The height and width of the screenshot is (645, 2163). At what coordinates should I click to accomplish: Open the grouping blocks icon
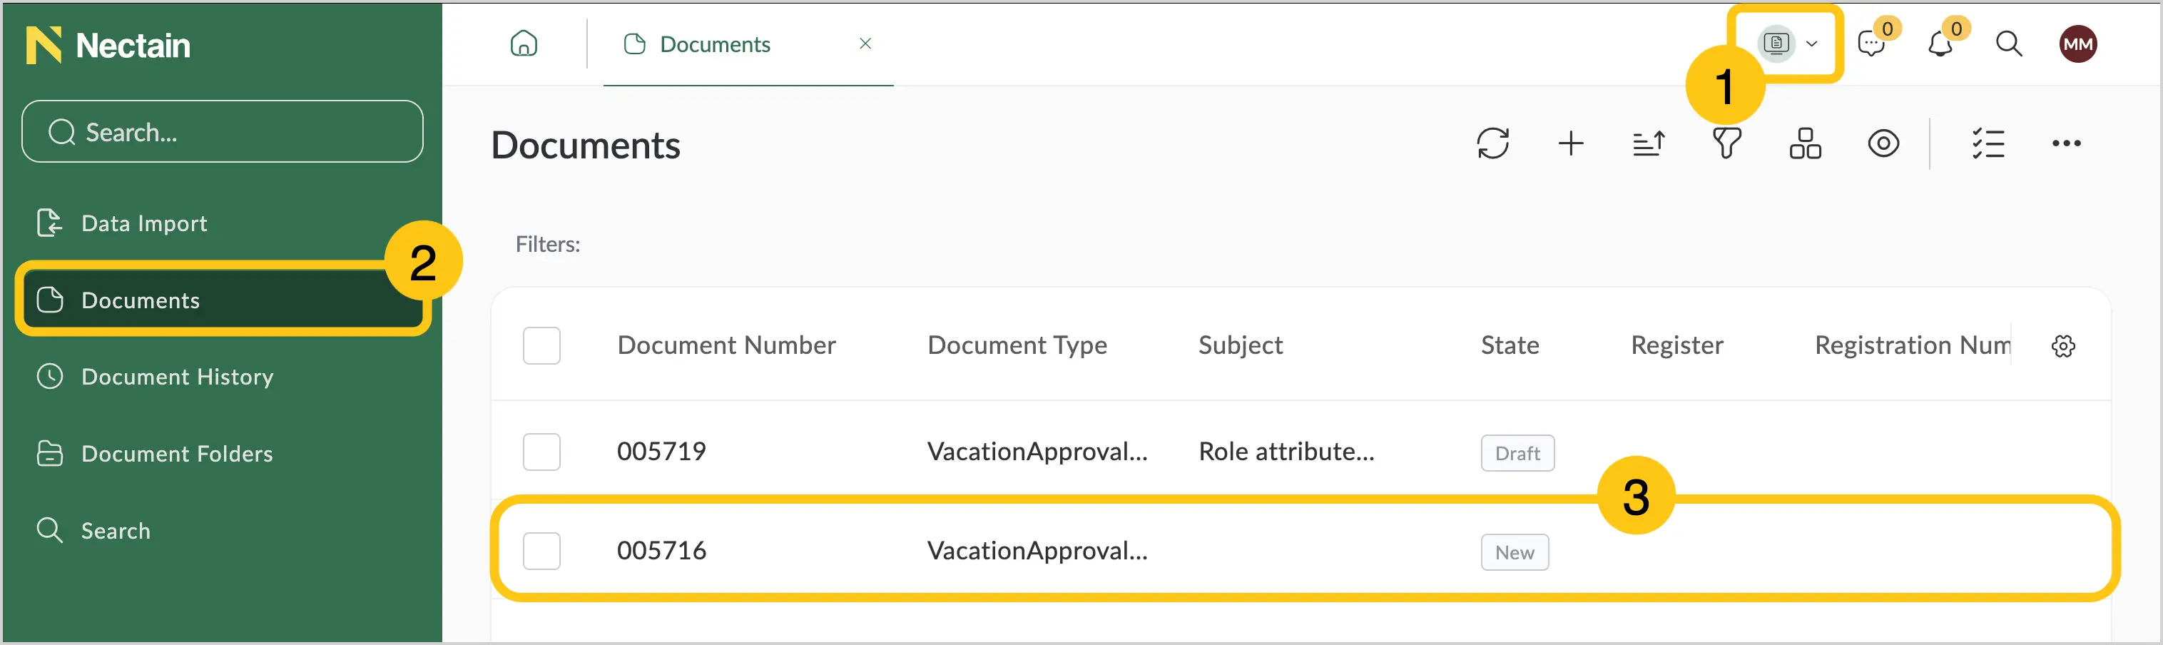point(1806,143)
